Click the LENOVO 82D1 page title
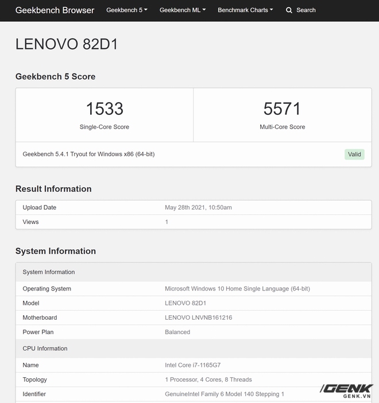379x403 pixels. point(67,44)
